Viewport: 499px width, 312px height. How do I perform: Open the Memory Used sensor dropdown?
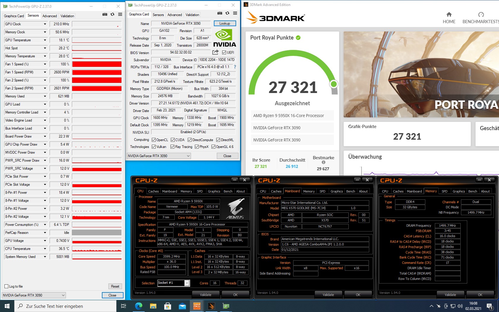click(45, 96)
